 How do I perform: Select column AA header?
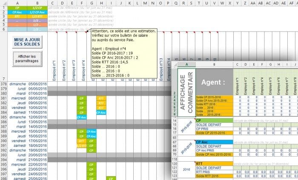point(253,3)
